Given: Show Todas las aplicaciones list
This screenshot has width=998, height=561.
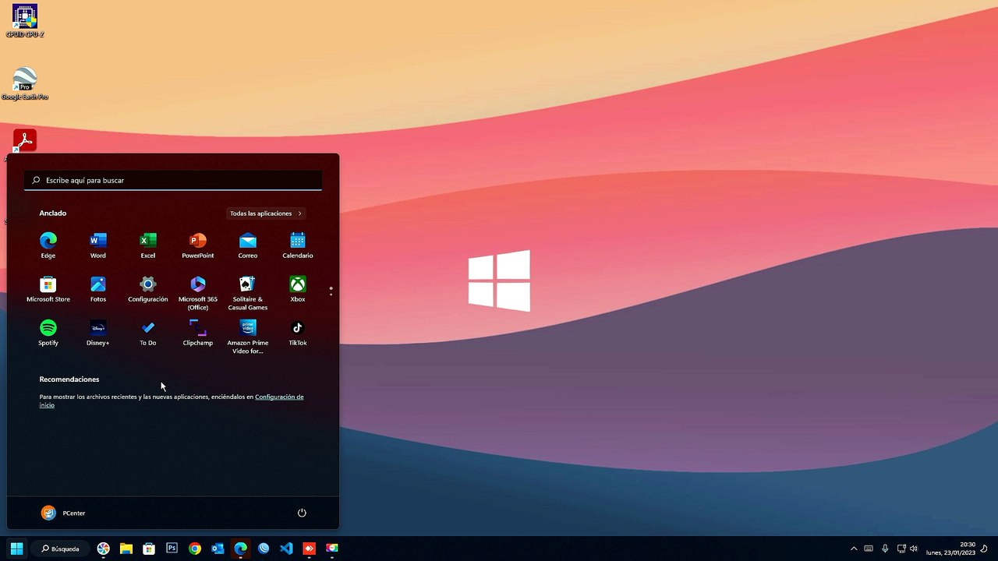Looking at the screenshot, I should point(266,213).
